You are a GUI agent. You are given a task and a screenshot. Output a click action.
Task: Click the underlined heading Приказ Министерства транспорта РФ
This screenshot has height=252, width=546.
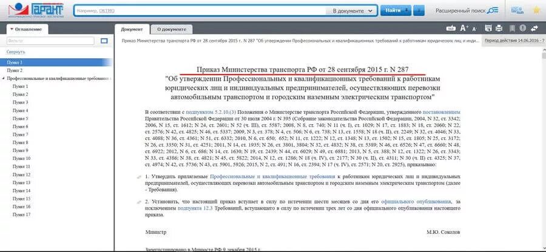(x=302, y=69)
